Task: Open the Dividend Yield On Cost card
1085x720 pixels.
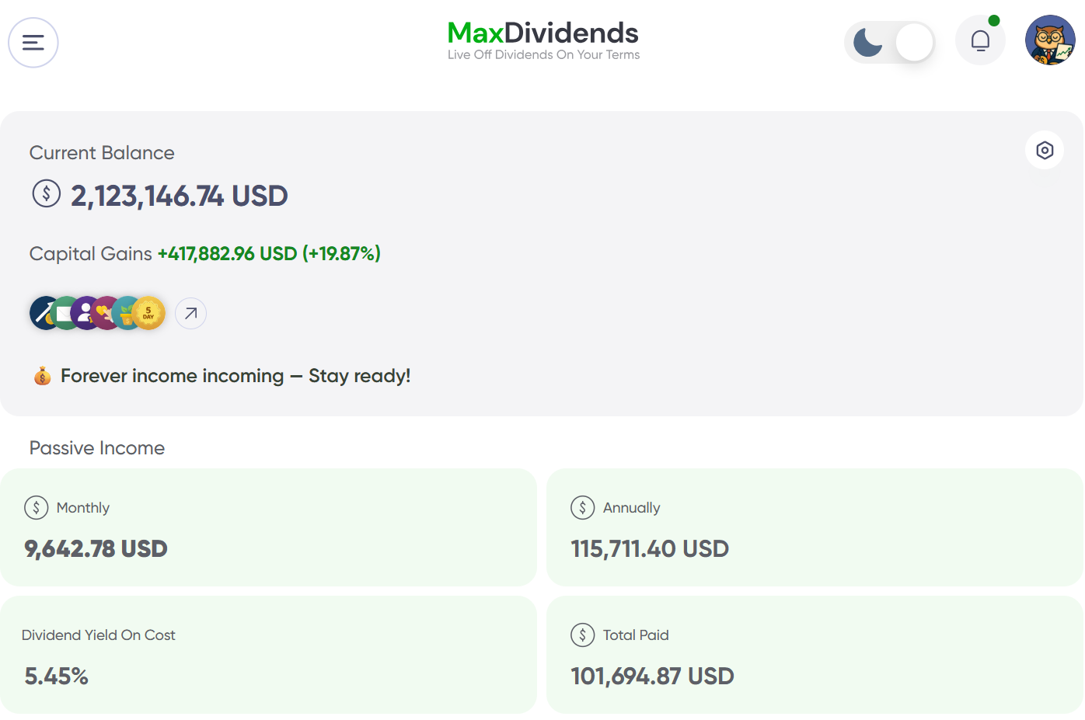Action: click(268, 655)
